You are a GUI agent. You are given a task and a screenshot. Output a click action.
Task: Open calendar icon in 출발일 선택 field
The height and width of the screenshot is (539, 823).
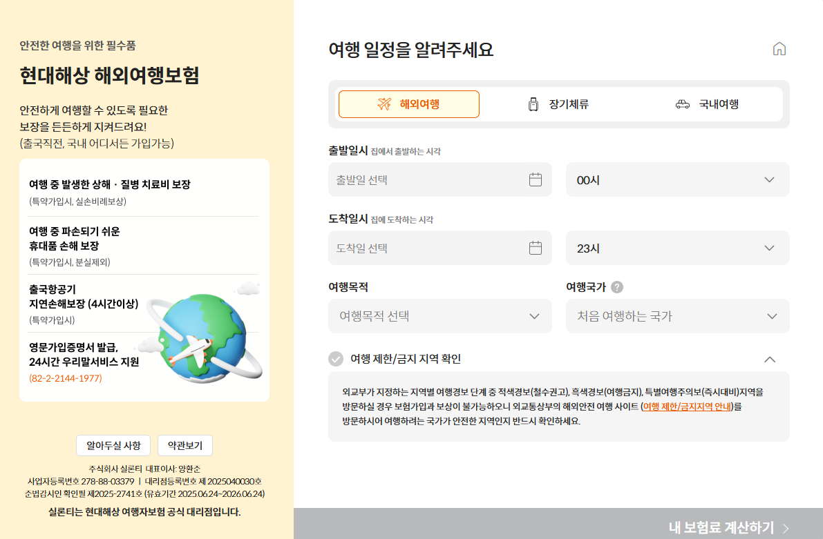pos(536,179)
